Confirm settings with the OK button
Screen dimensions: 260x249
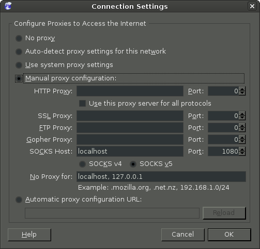pyautogui.click(x=229, y=235)
